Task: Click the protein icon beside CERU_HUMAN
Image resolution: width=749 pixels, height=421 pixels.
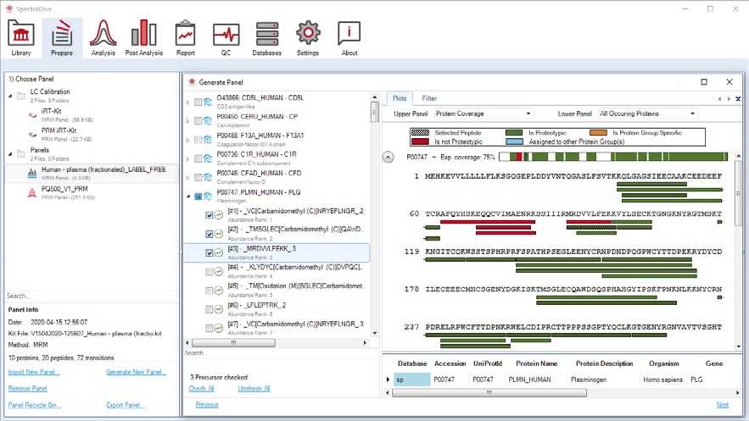Action: pos(208,121)
